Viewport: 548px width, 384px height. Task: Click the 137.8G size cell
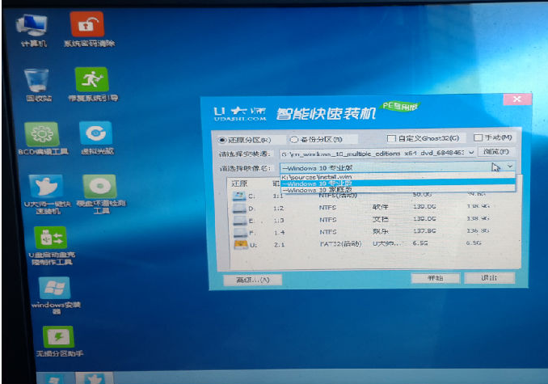424,231
